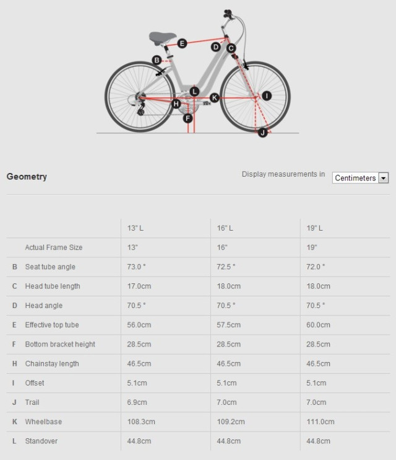Click the D head angle marker on diagram

[x=216, y=47]
